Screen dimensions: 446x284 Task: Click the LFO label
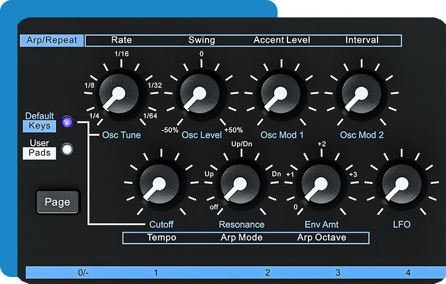tap(402, 225)
